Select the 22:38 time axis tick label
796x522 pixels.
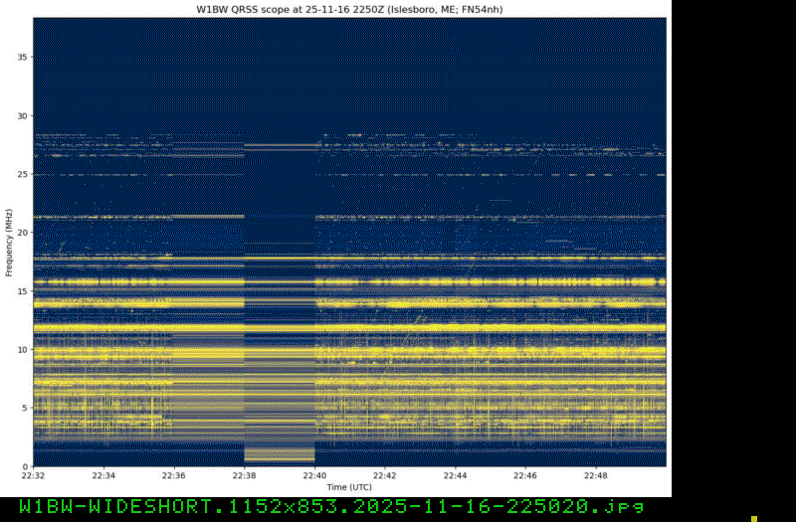tap(245, 476)
